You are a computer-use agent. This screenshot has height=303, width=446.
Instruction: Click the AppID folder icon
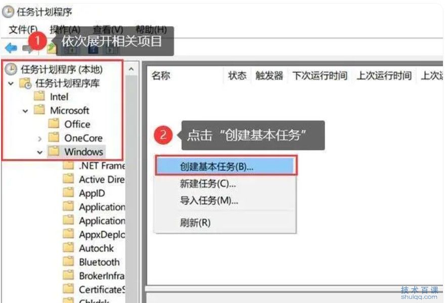point(68,193)
